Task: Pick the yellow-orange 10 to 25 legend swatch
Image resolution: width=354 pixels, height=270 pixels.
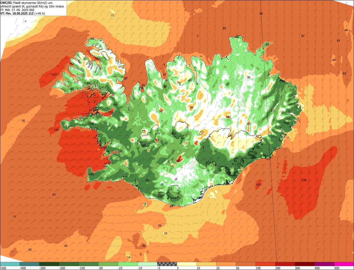Action: click(206, 264)
